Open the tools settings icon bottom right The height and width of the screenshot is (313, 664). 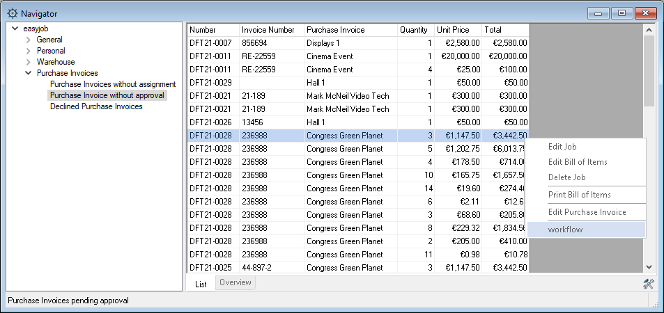point(649,283)
